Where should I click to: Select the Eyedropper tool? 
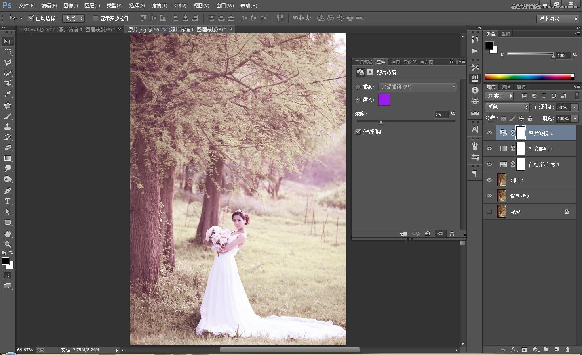pos(8,94)
